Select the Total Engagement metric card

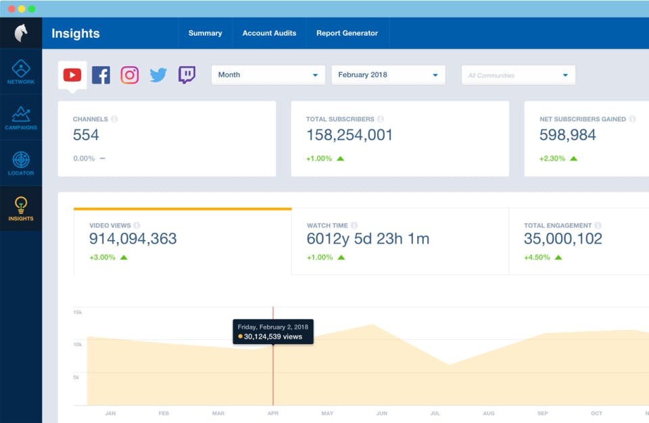click(x=579, y=242)
